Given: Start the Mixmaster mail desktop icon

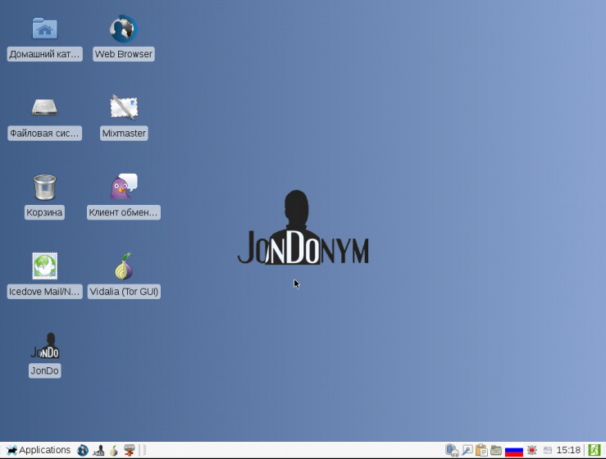Looking at the screenshot, I should tap(124, 107).
